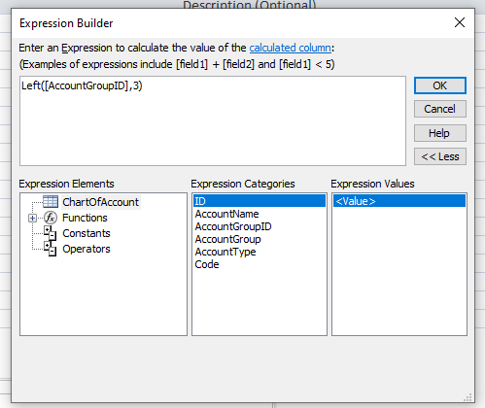Click the Functions fx icon
This screenshot has height=408, width=485.
coord(51,218)
